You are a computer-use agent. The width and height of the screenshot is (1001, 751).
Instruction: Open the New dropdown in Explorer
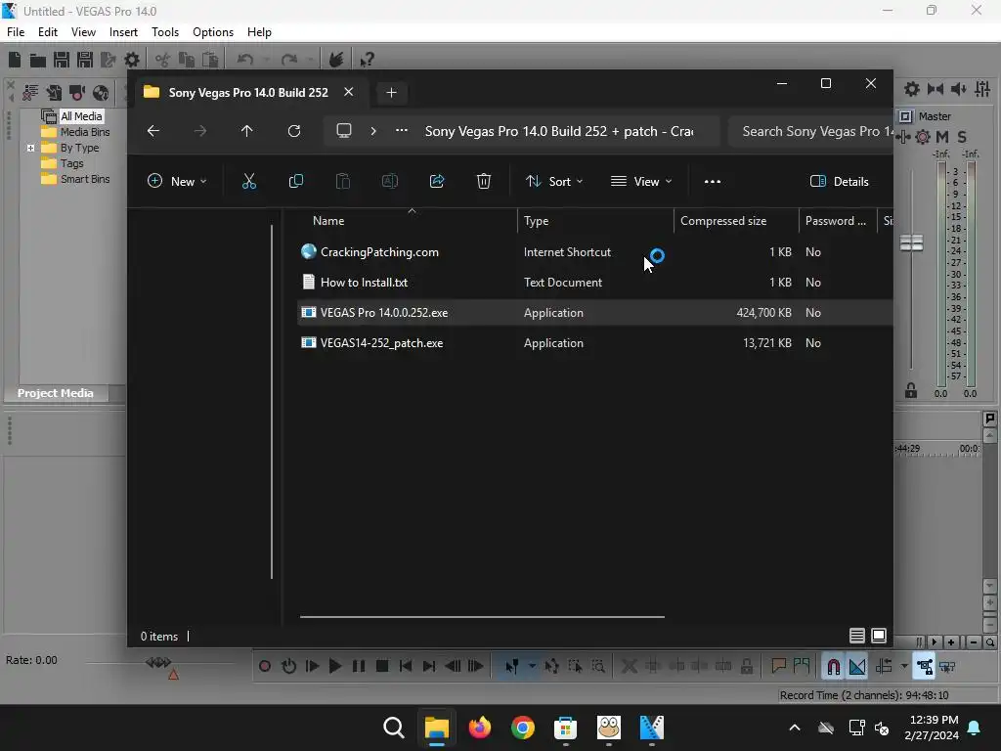[178, 181]
